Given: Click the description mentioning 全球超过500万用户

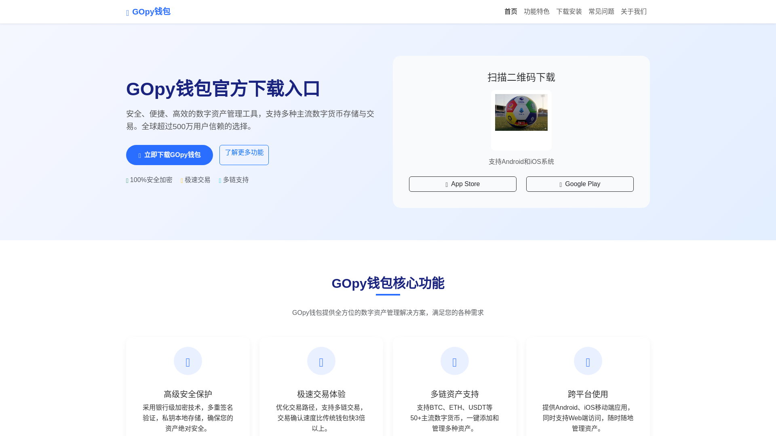Looking at the screenshot, I should [x=250, y=120].
